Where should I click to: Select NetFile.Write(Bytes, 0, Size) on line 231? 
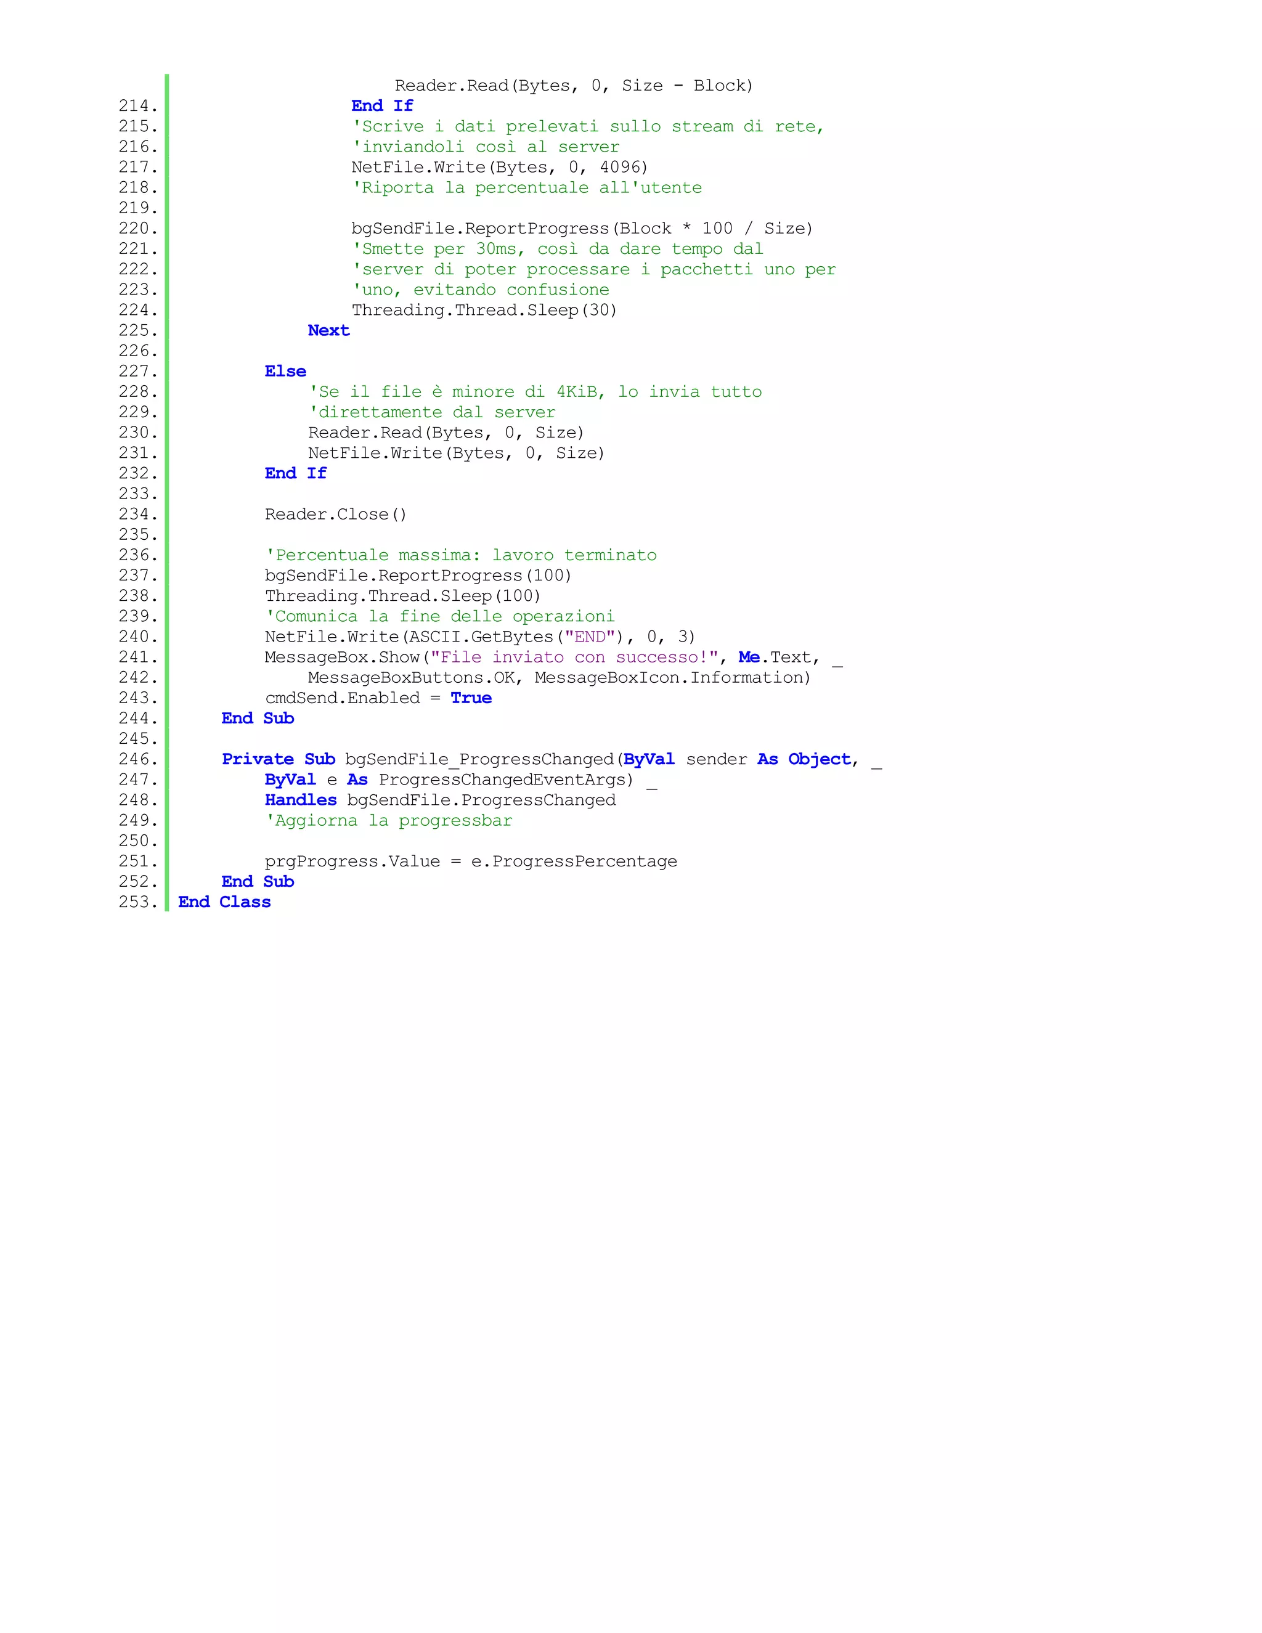(456, 453)
